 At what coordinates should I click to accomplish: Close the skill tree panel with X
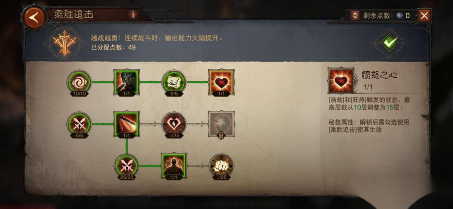tap(424, 16)
